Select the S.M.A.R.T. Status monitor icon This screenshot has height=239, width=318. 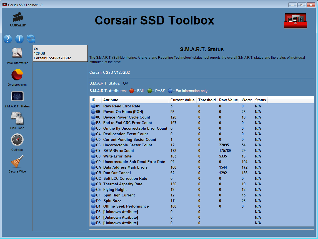click(x=17, y=96)
